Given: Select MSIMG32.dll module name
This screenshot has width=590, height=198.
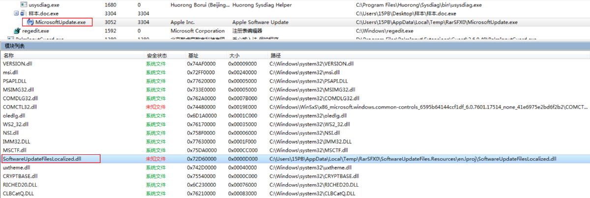Looking at the screenshot, I should (18, 89).
